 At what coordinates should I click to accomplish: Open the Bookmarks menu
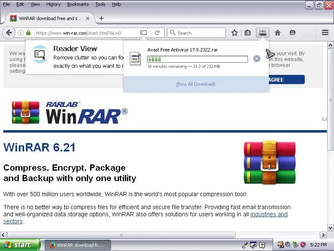click(78, 4)
